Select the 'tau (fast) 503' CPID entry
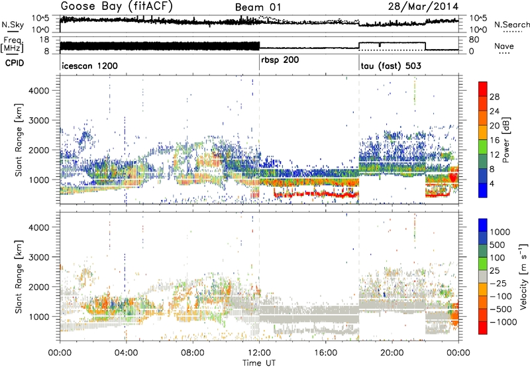The image size is (530, 367). coord(391,66)
